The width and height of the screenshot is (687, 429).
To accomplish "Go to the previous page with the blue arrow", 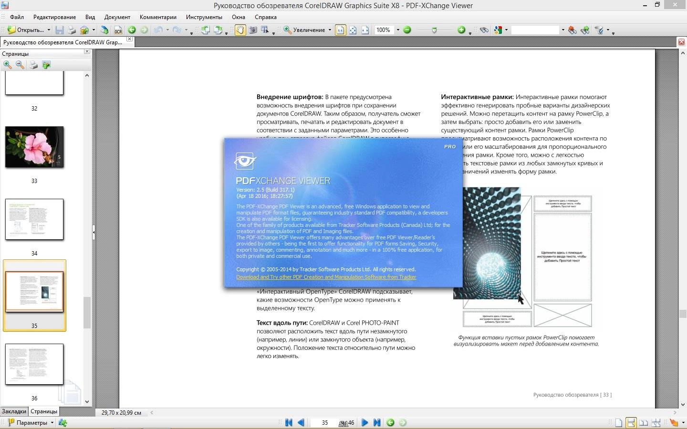I will pos(301,423).
